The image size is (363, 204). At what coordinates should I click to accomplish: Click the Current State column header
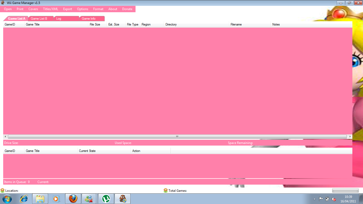[104, 151]
